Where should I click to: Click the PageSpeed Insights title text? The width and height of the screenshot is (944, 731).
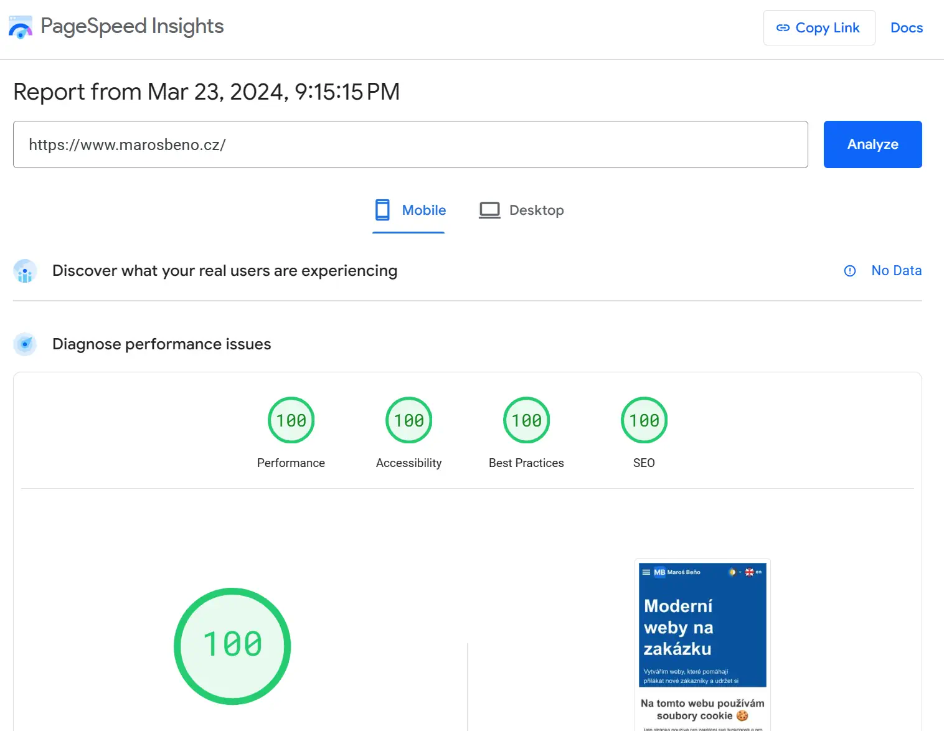[x=132, y=26]
